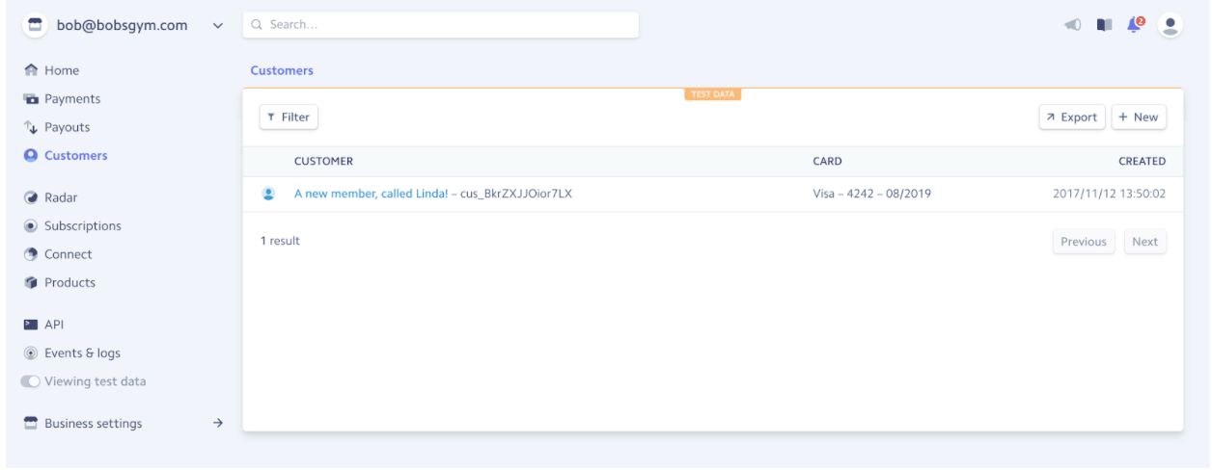Open the user profile avatar menu
1212x470 pixels.
(1170, 25)
